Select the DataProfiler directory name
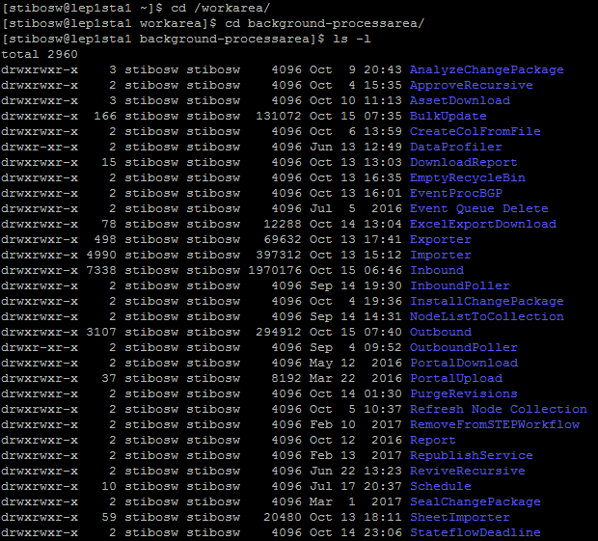The height and width of the screenshot is (541, 598). point(456,148)
